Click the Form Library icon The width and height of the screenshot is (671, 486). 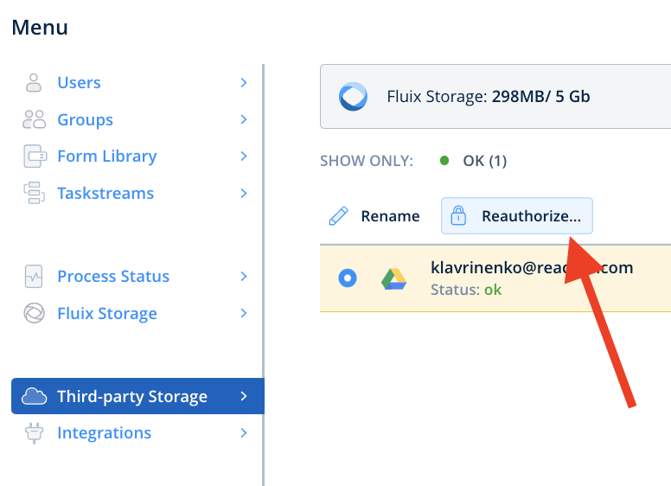click(x=34, y=157)
